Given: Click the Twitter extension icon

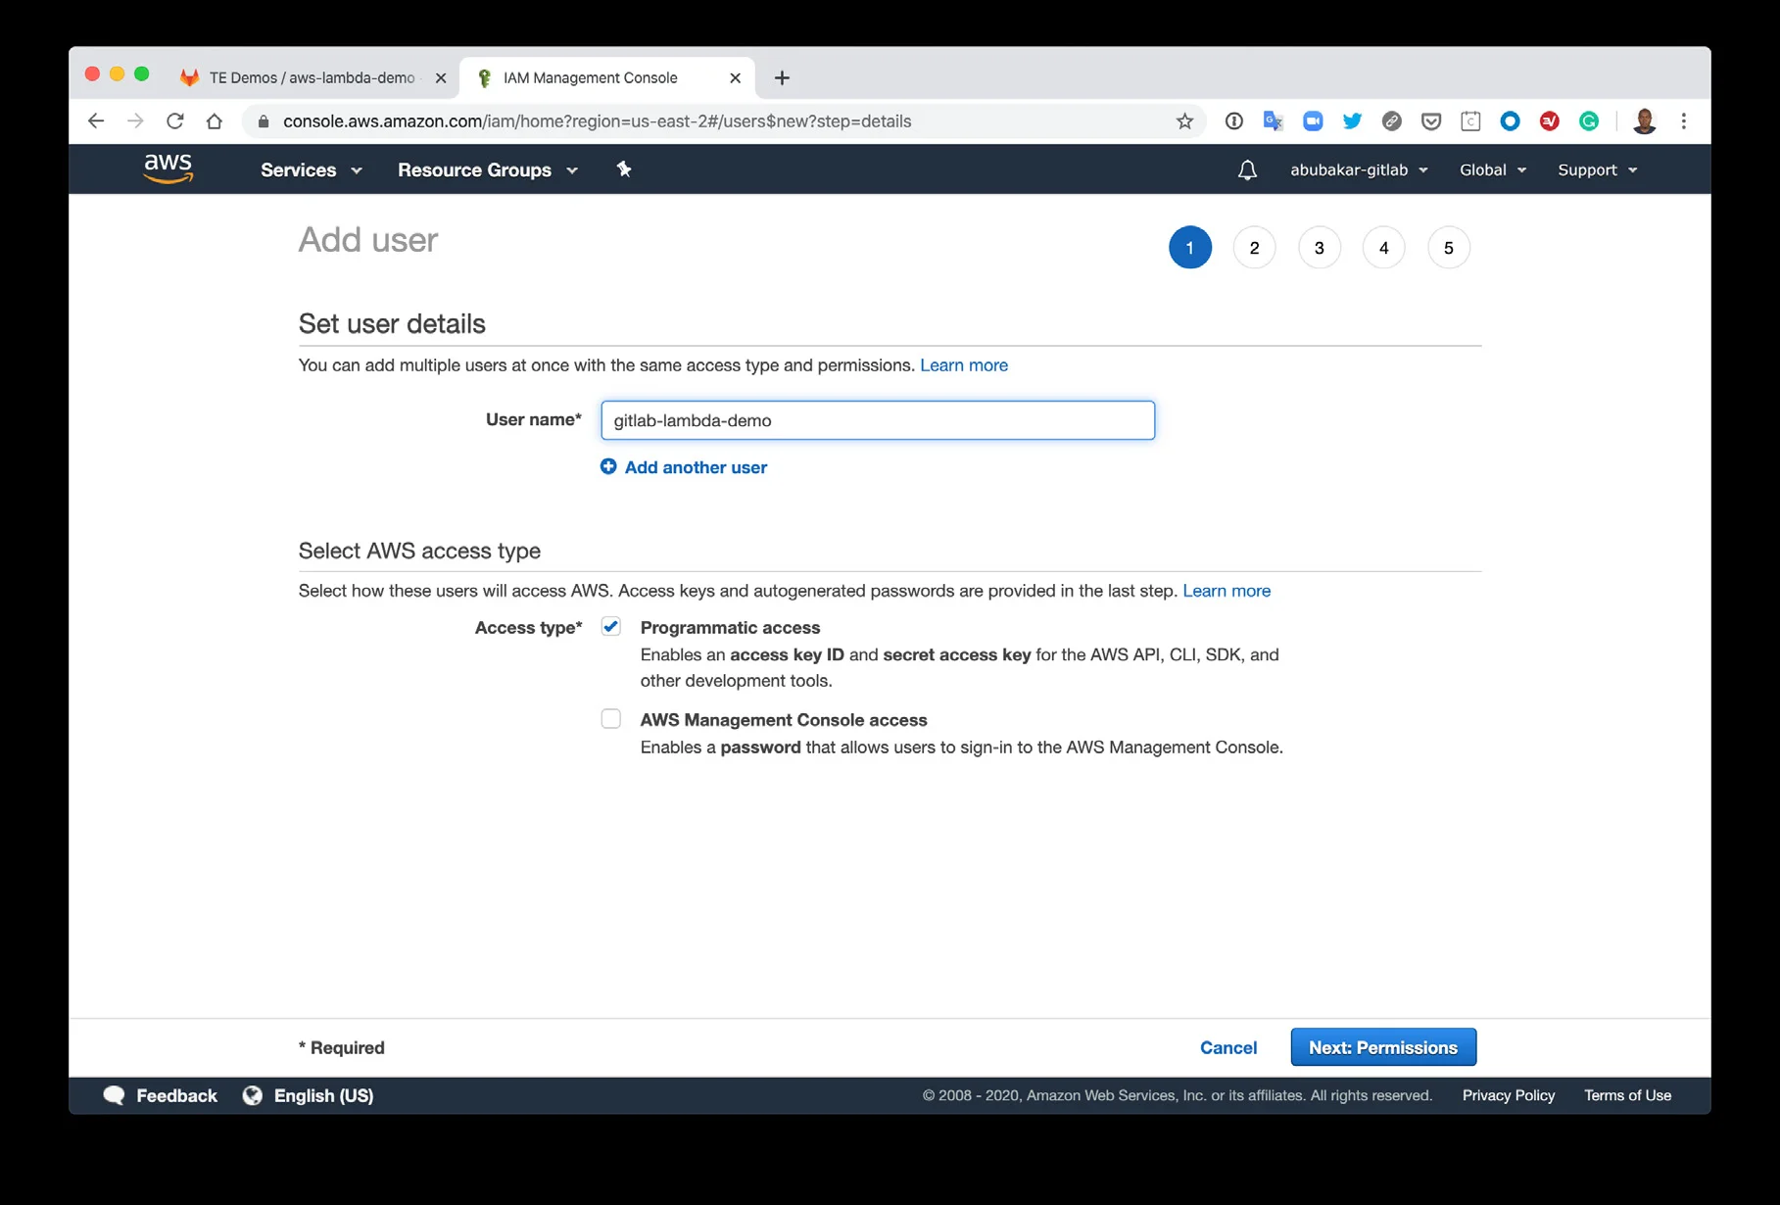Looking at the screenshot, I should tap(1352, 121).
